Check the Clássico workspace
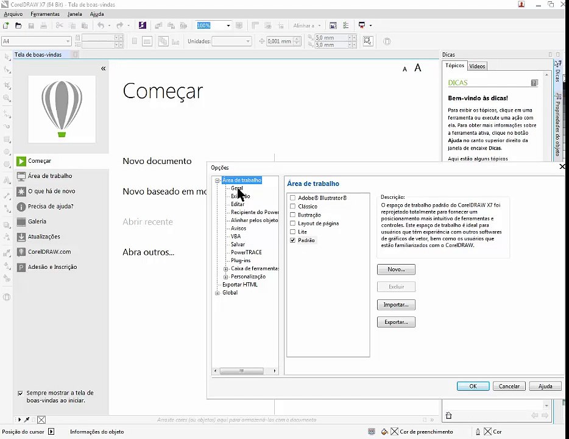569x439 pixels. click(292, 206)
